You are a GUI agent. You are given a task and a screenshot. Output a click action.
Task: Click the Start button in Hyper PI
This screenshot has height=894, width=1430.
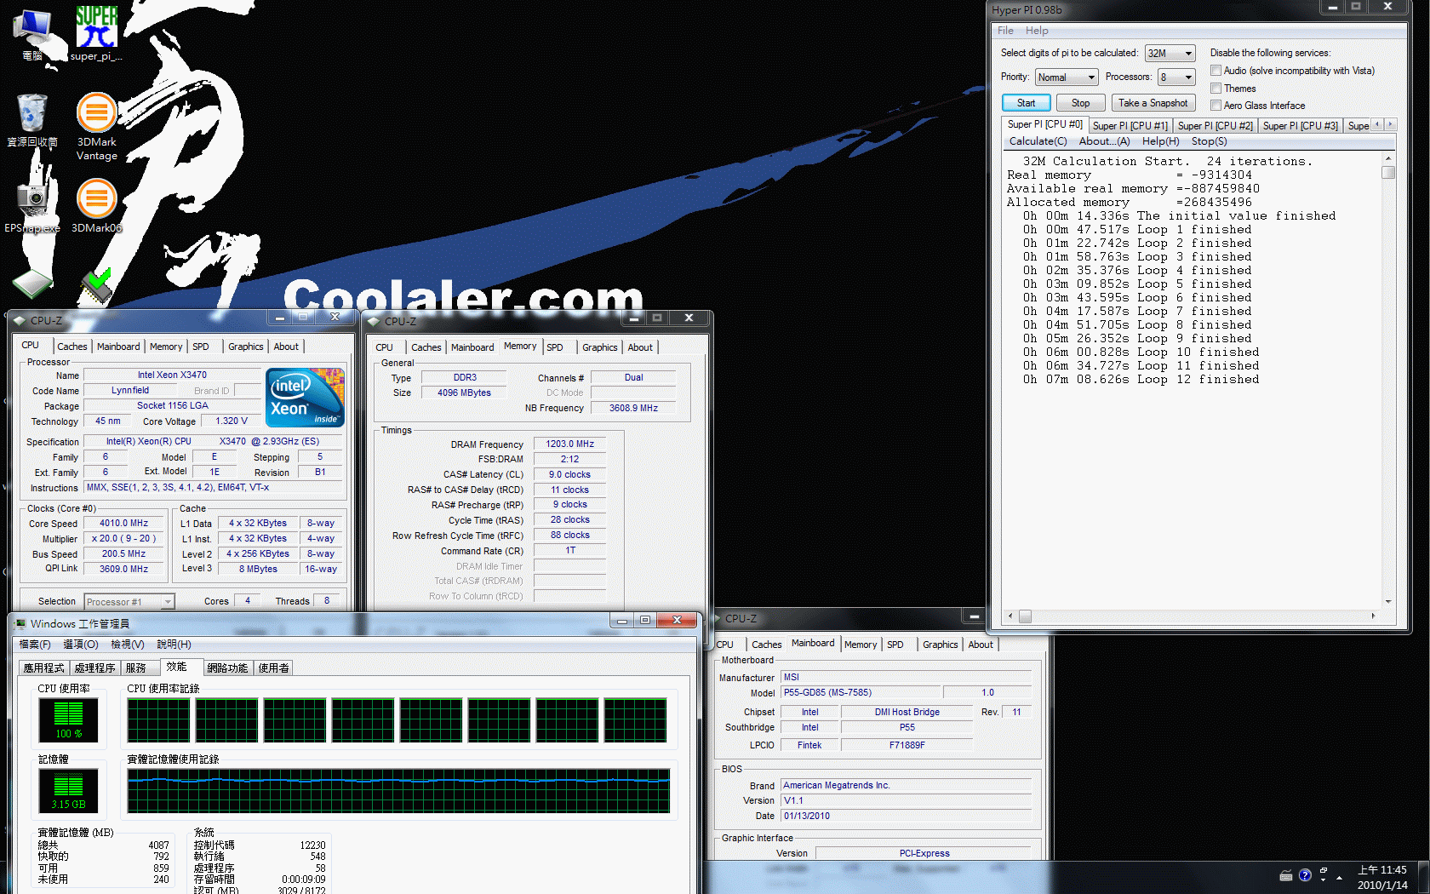[x=1026, y=103]
